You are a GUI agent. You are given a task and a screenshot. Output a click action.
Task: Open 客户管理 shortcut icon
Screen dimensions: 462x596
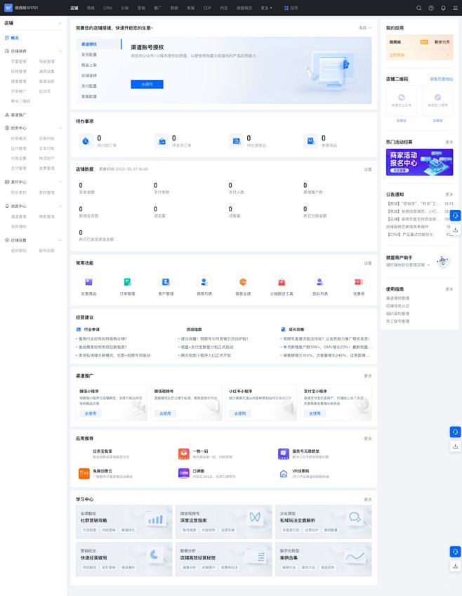pyautogui.click(x=166, y=282)
